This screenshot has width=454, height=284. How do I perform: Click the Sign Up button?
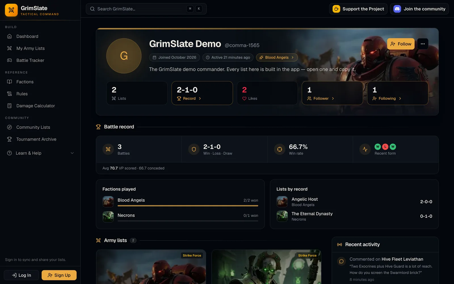pyautogui.click(x=59, y=275)
